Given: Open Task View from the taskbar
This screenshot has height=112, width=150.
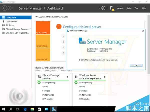Looking at the screenshot, I should [17, 109].
